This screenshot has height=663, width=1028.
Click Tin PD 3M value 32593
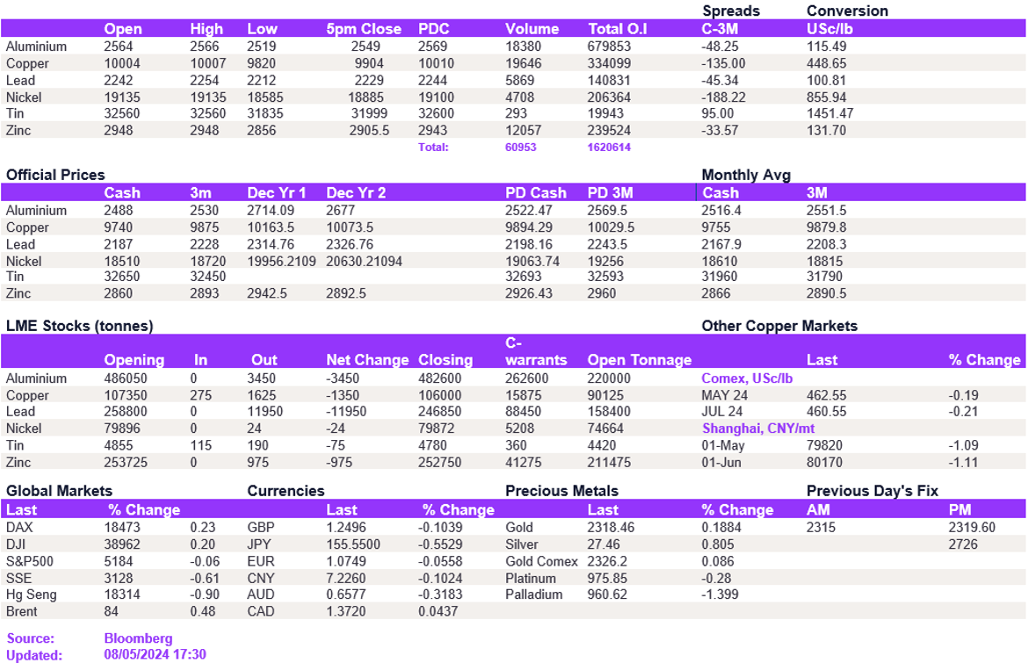click(x=605, y=277)
